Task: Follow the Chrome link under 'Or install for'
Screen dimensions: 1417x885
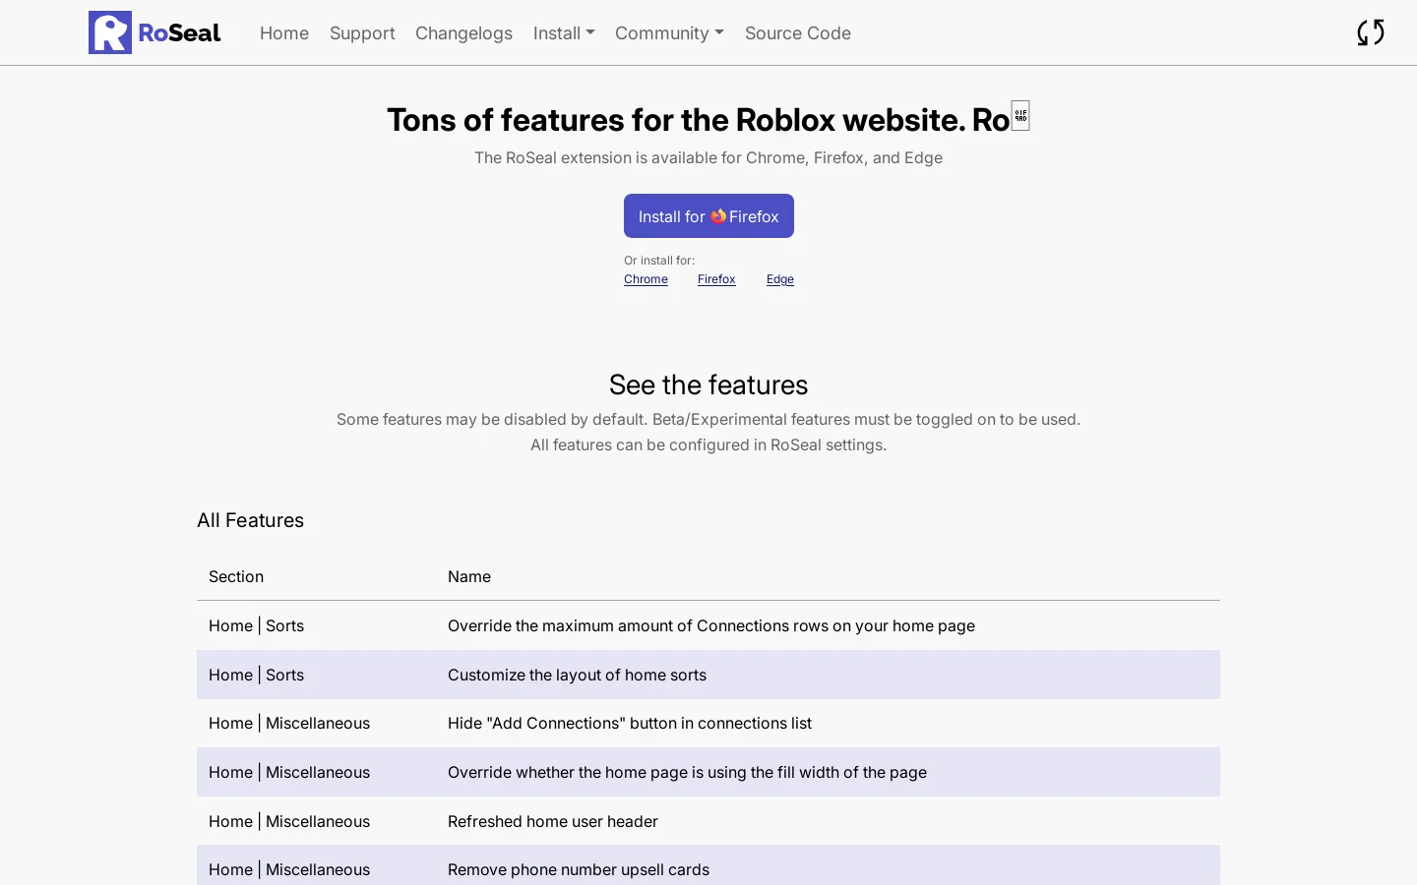Action: pyautogui.click(x=646, y=279)
